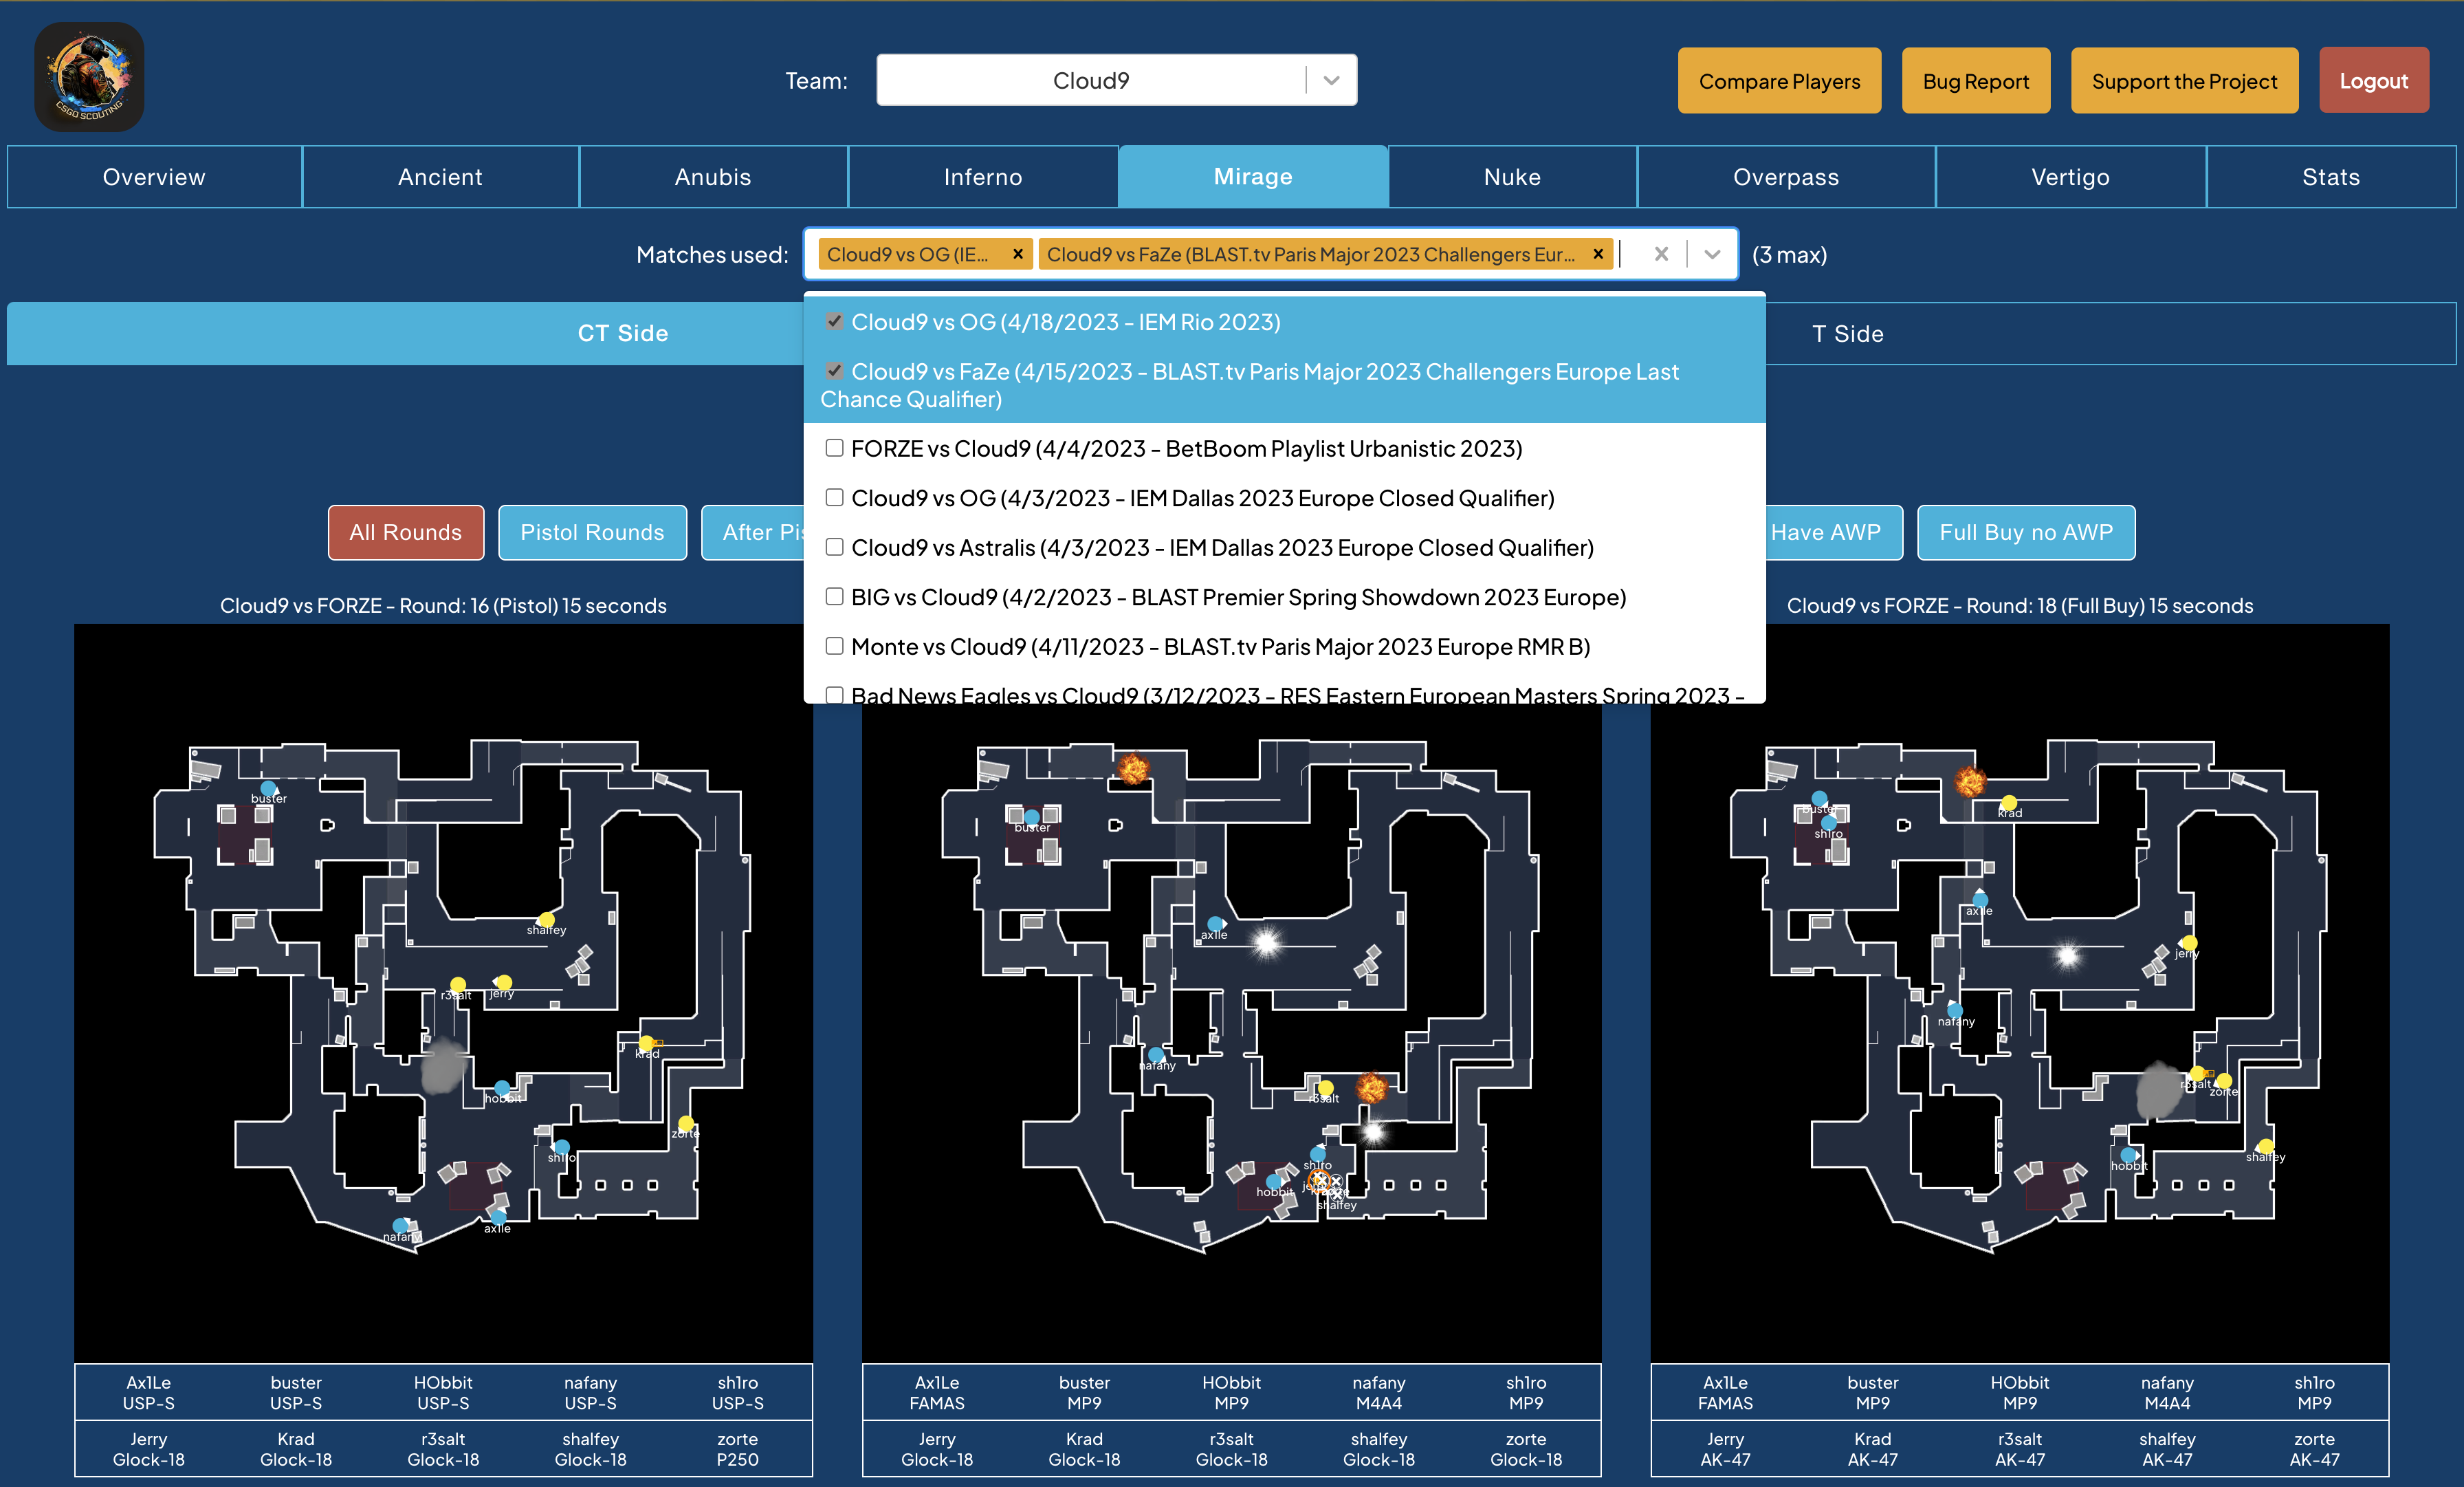This screenshot has width=2464, height=1487.
Task: Click the CSGO Scouting logo icon
Action: 89,77
